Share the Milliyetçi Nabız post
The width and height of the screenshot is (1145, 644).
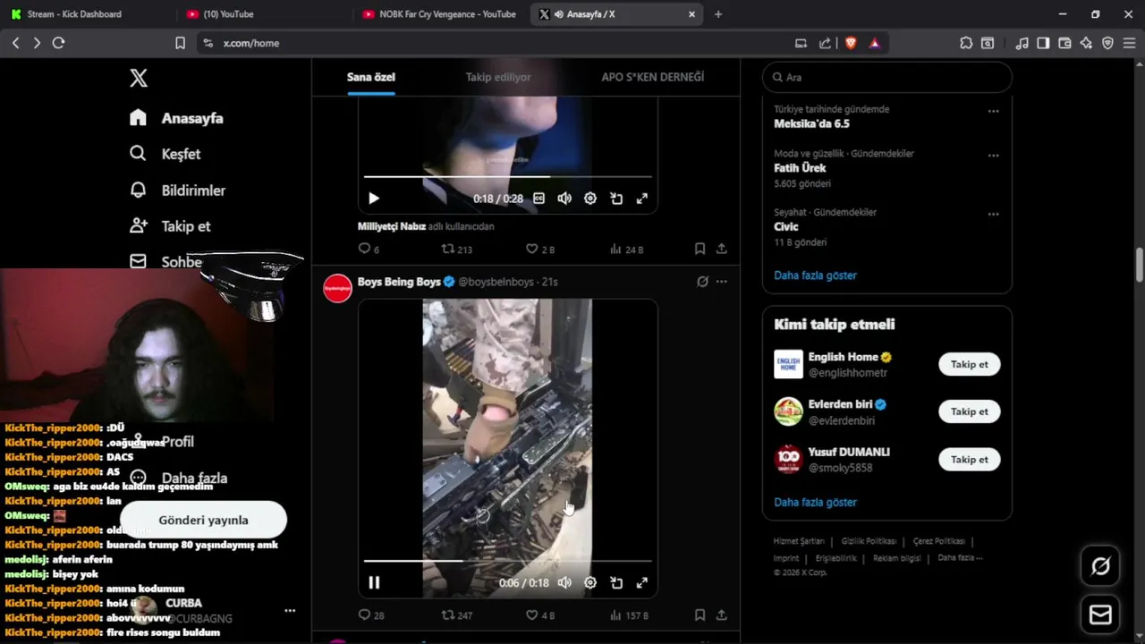(x=722, y=250)
